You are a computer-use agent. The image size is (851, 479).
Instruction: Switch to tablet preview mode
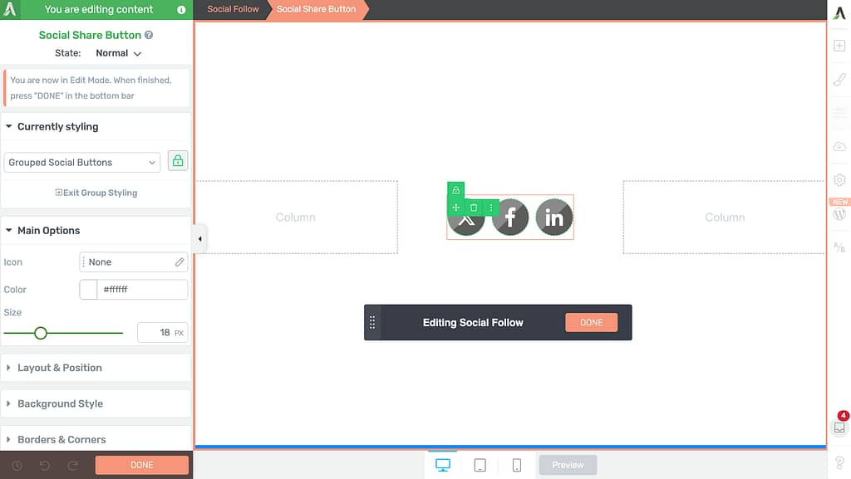[480, 465]
